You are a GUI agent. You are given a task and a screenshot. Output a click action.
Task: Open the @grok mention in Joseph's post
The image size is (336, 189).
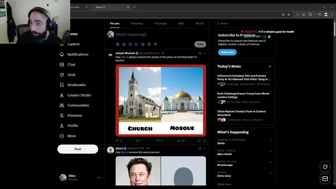[x=125, y=57]
